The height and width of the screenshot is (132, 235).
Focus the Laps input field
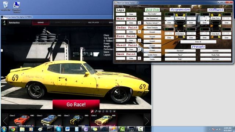(x=120, y=14)
